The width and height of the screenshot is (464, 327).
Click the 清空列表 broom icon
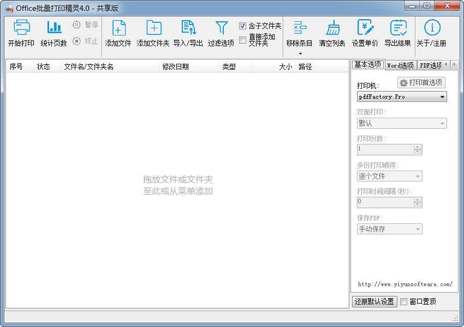332,27
